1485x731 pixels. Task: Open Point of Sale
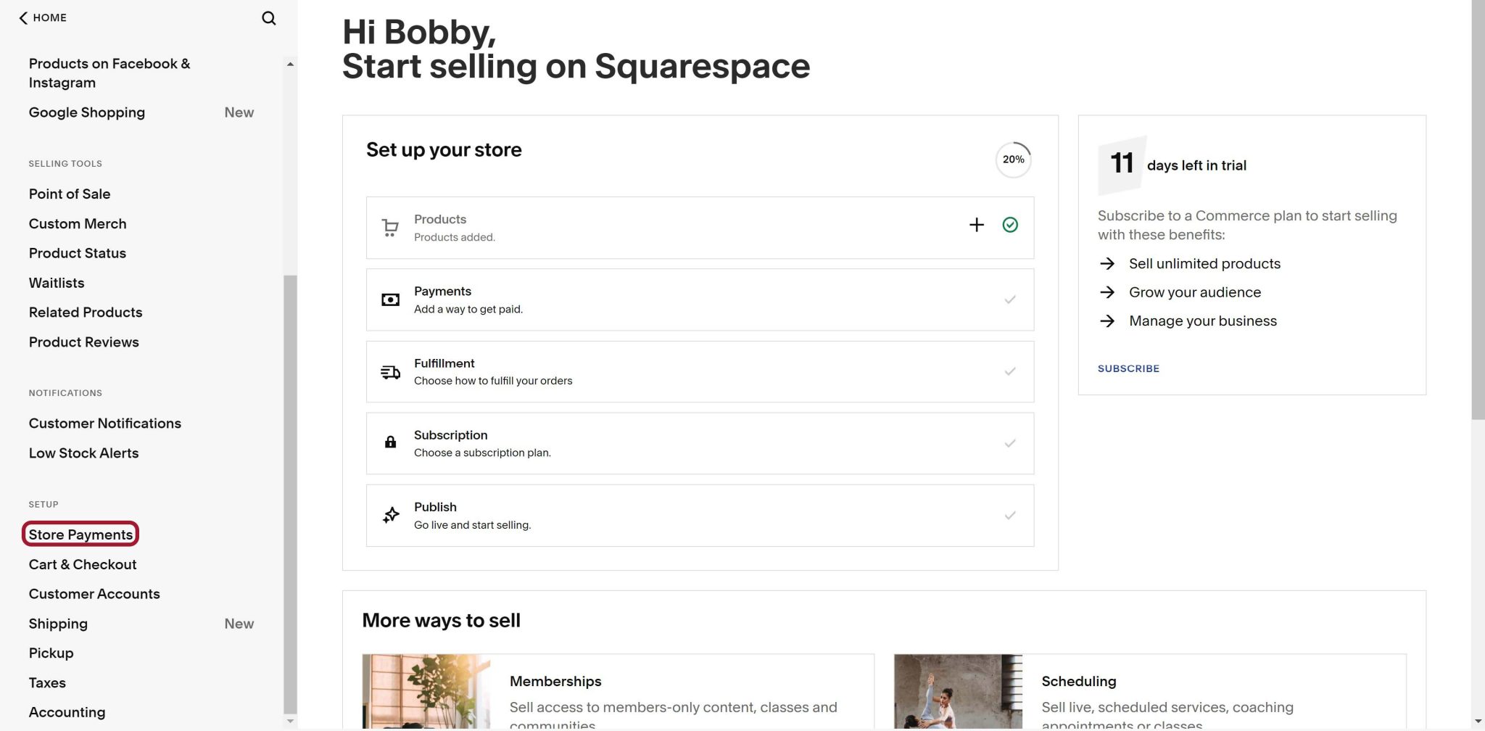(x=70, y=194)
